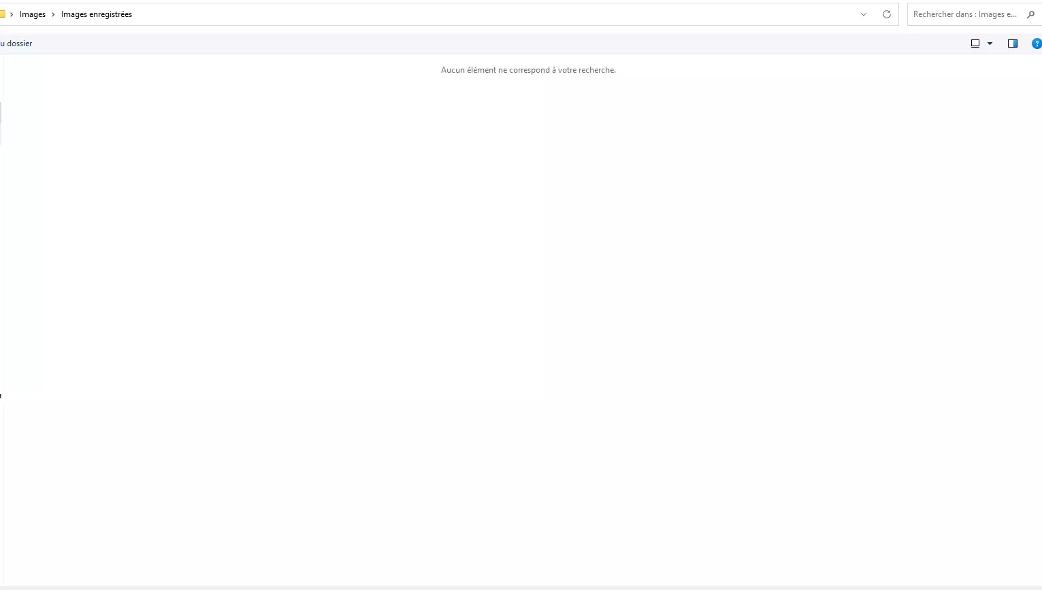Click the blank toolbar area beside dossier

476,44
